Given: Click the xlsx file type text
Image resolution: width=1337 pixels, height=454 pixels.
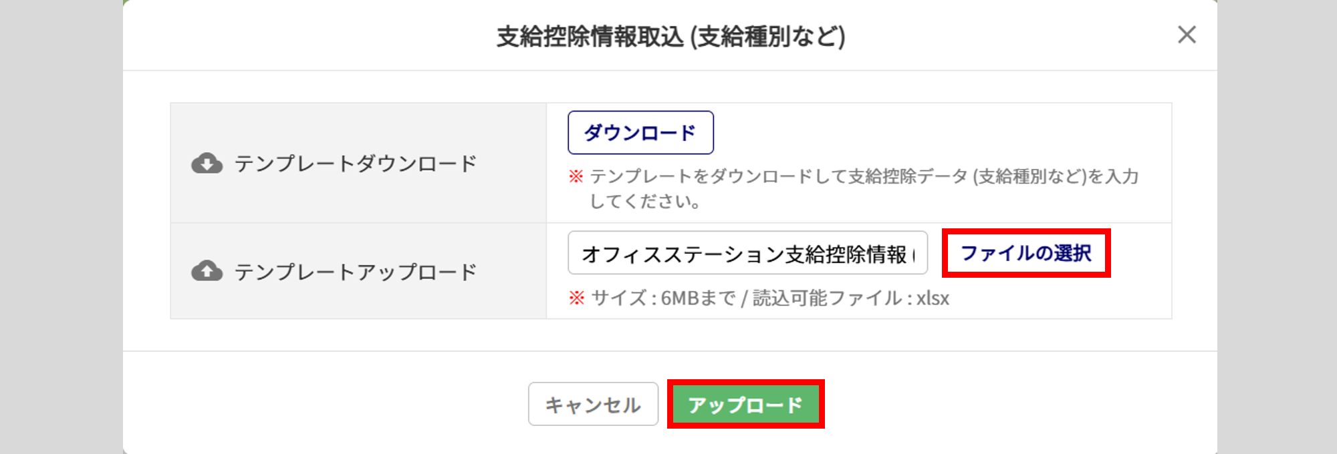Looking at the screenshot, I should coord(933,298).
